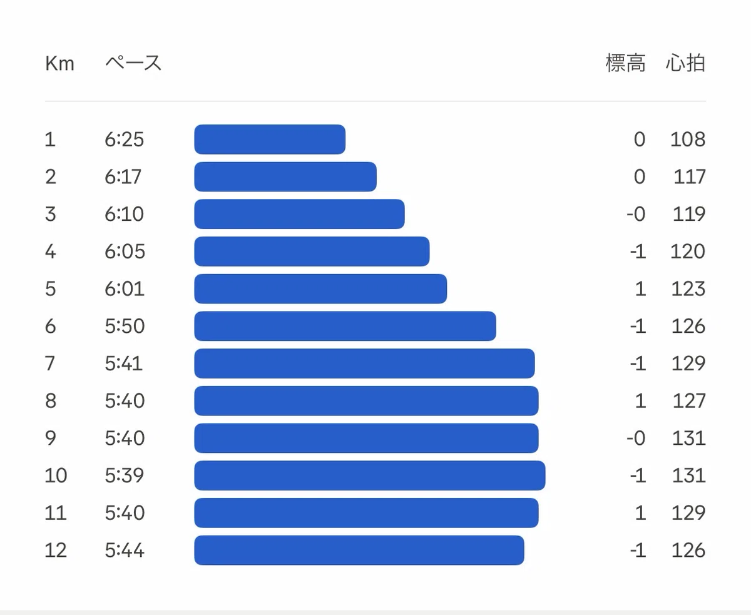Click the ペース column header
Image resolution: width=751 pixels, height=615 pixels.
tap(133, 63)
